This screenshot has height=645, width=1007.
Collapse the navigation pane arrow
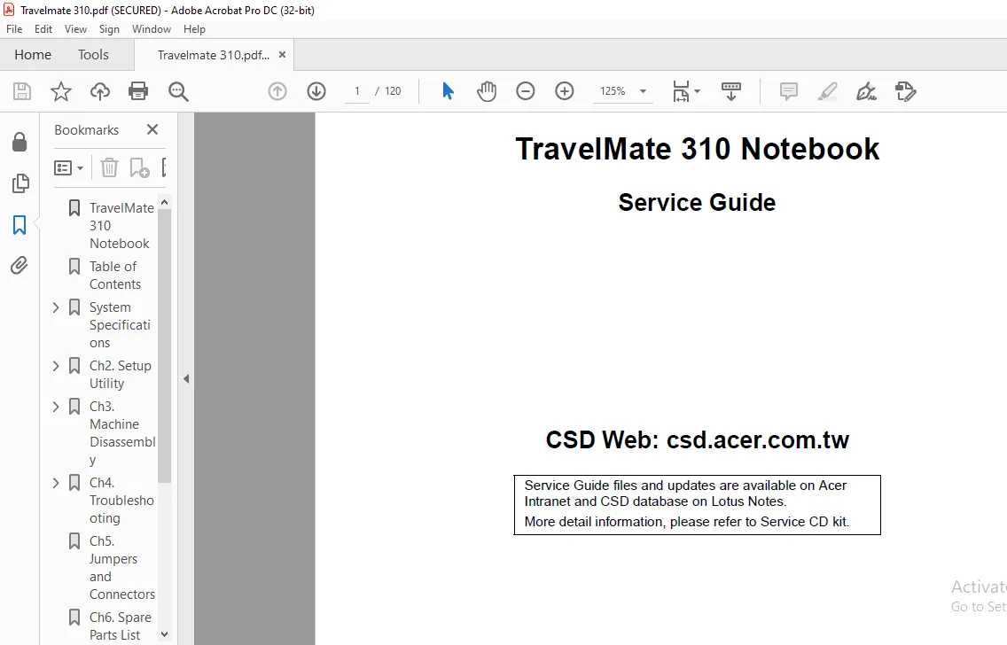coord(186,378)
